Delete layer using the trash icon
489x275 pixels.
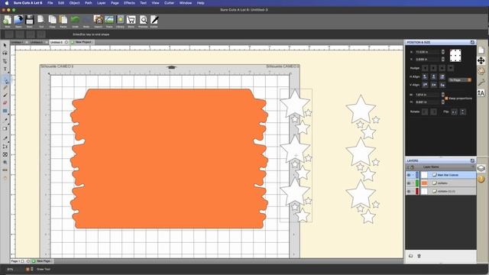pyautogui.click(x=419, y=256)
